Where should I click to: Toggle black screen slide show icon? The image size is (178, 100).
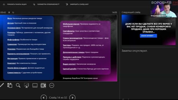pyautogui.click(x=26, y=85)
